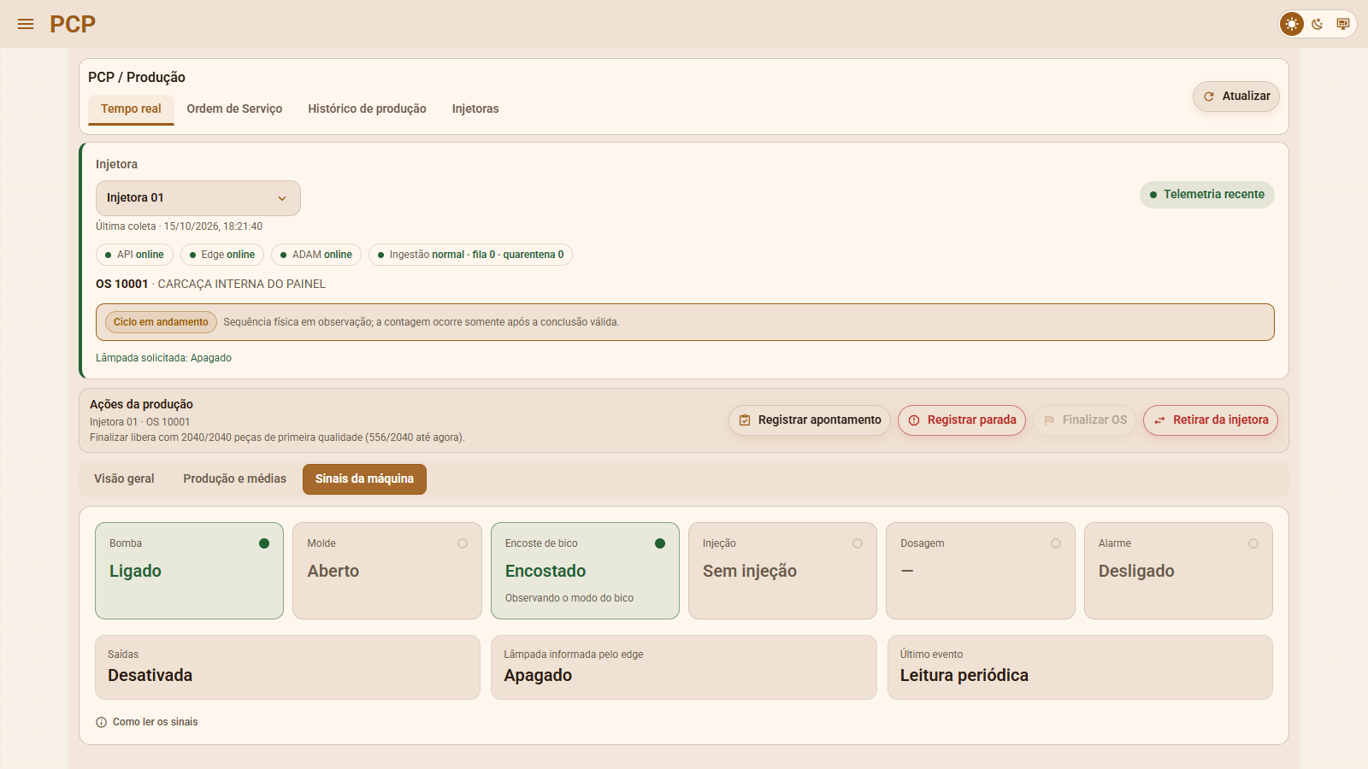Click the refresh icon in Atualizar
Image resolution: width=1368 pixels, height=769 pixels.
tap(1209, 97)
